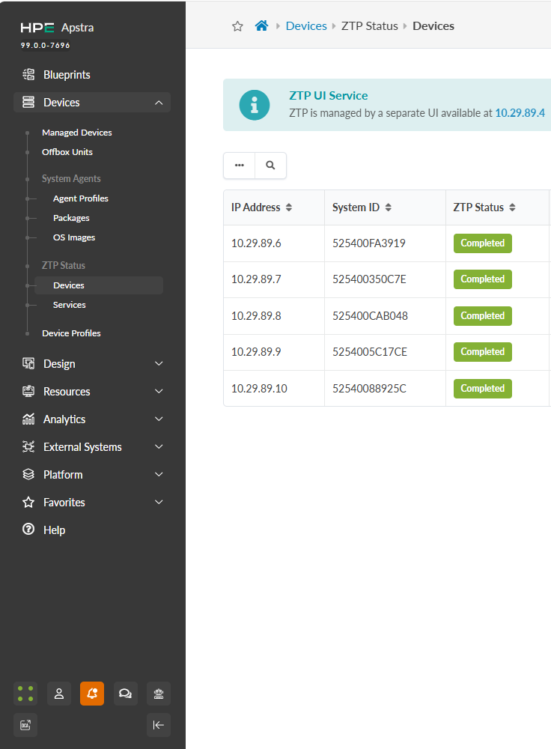Click the Analytics chart icon

28,419
